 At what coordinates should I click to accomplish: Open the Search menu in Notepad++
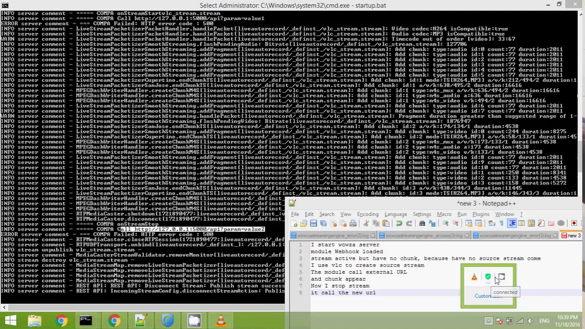pyautogui.click(x=327, y=214)
